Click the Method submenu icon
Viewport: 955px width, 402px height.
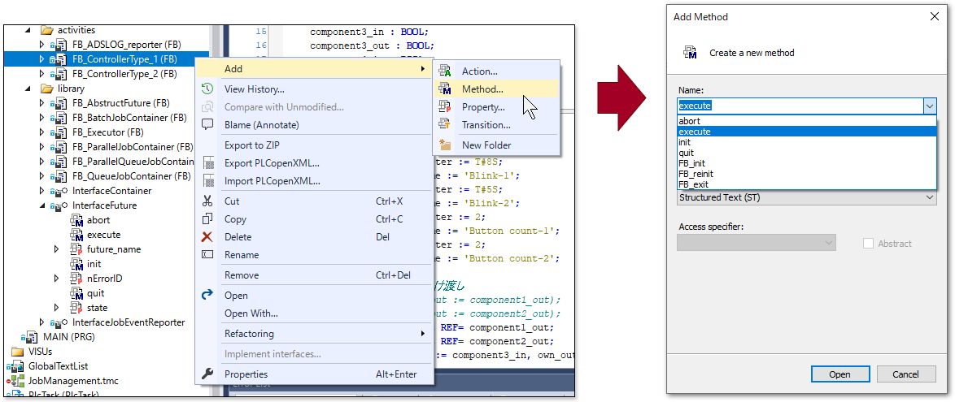pos(445,89)
